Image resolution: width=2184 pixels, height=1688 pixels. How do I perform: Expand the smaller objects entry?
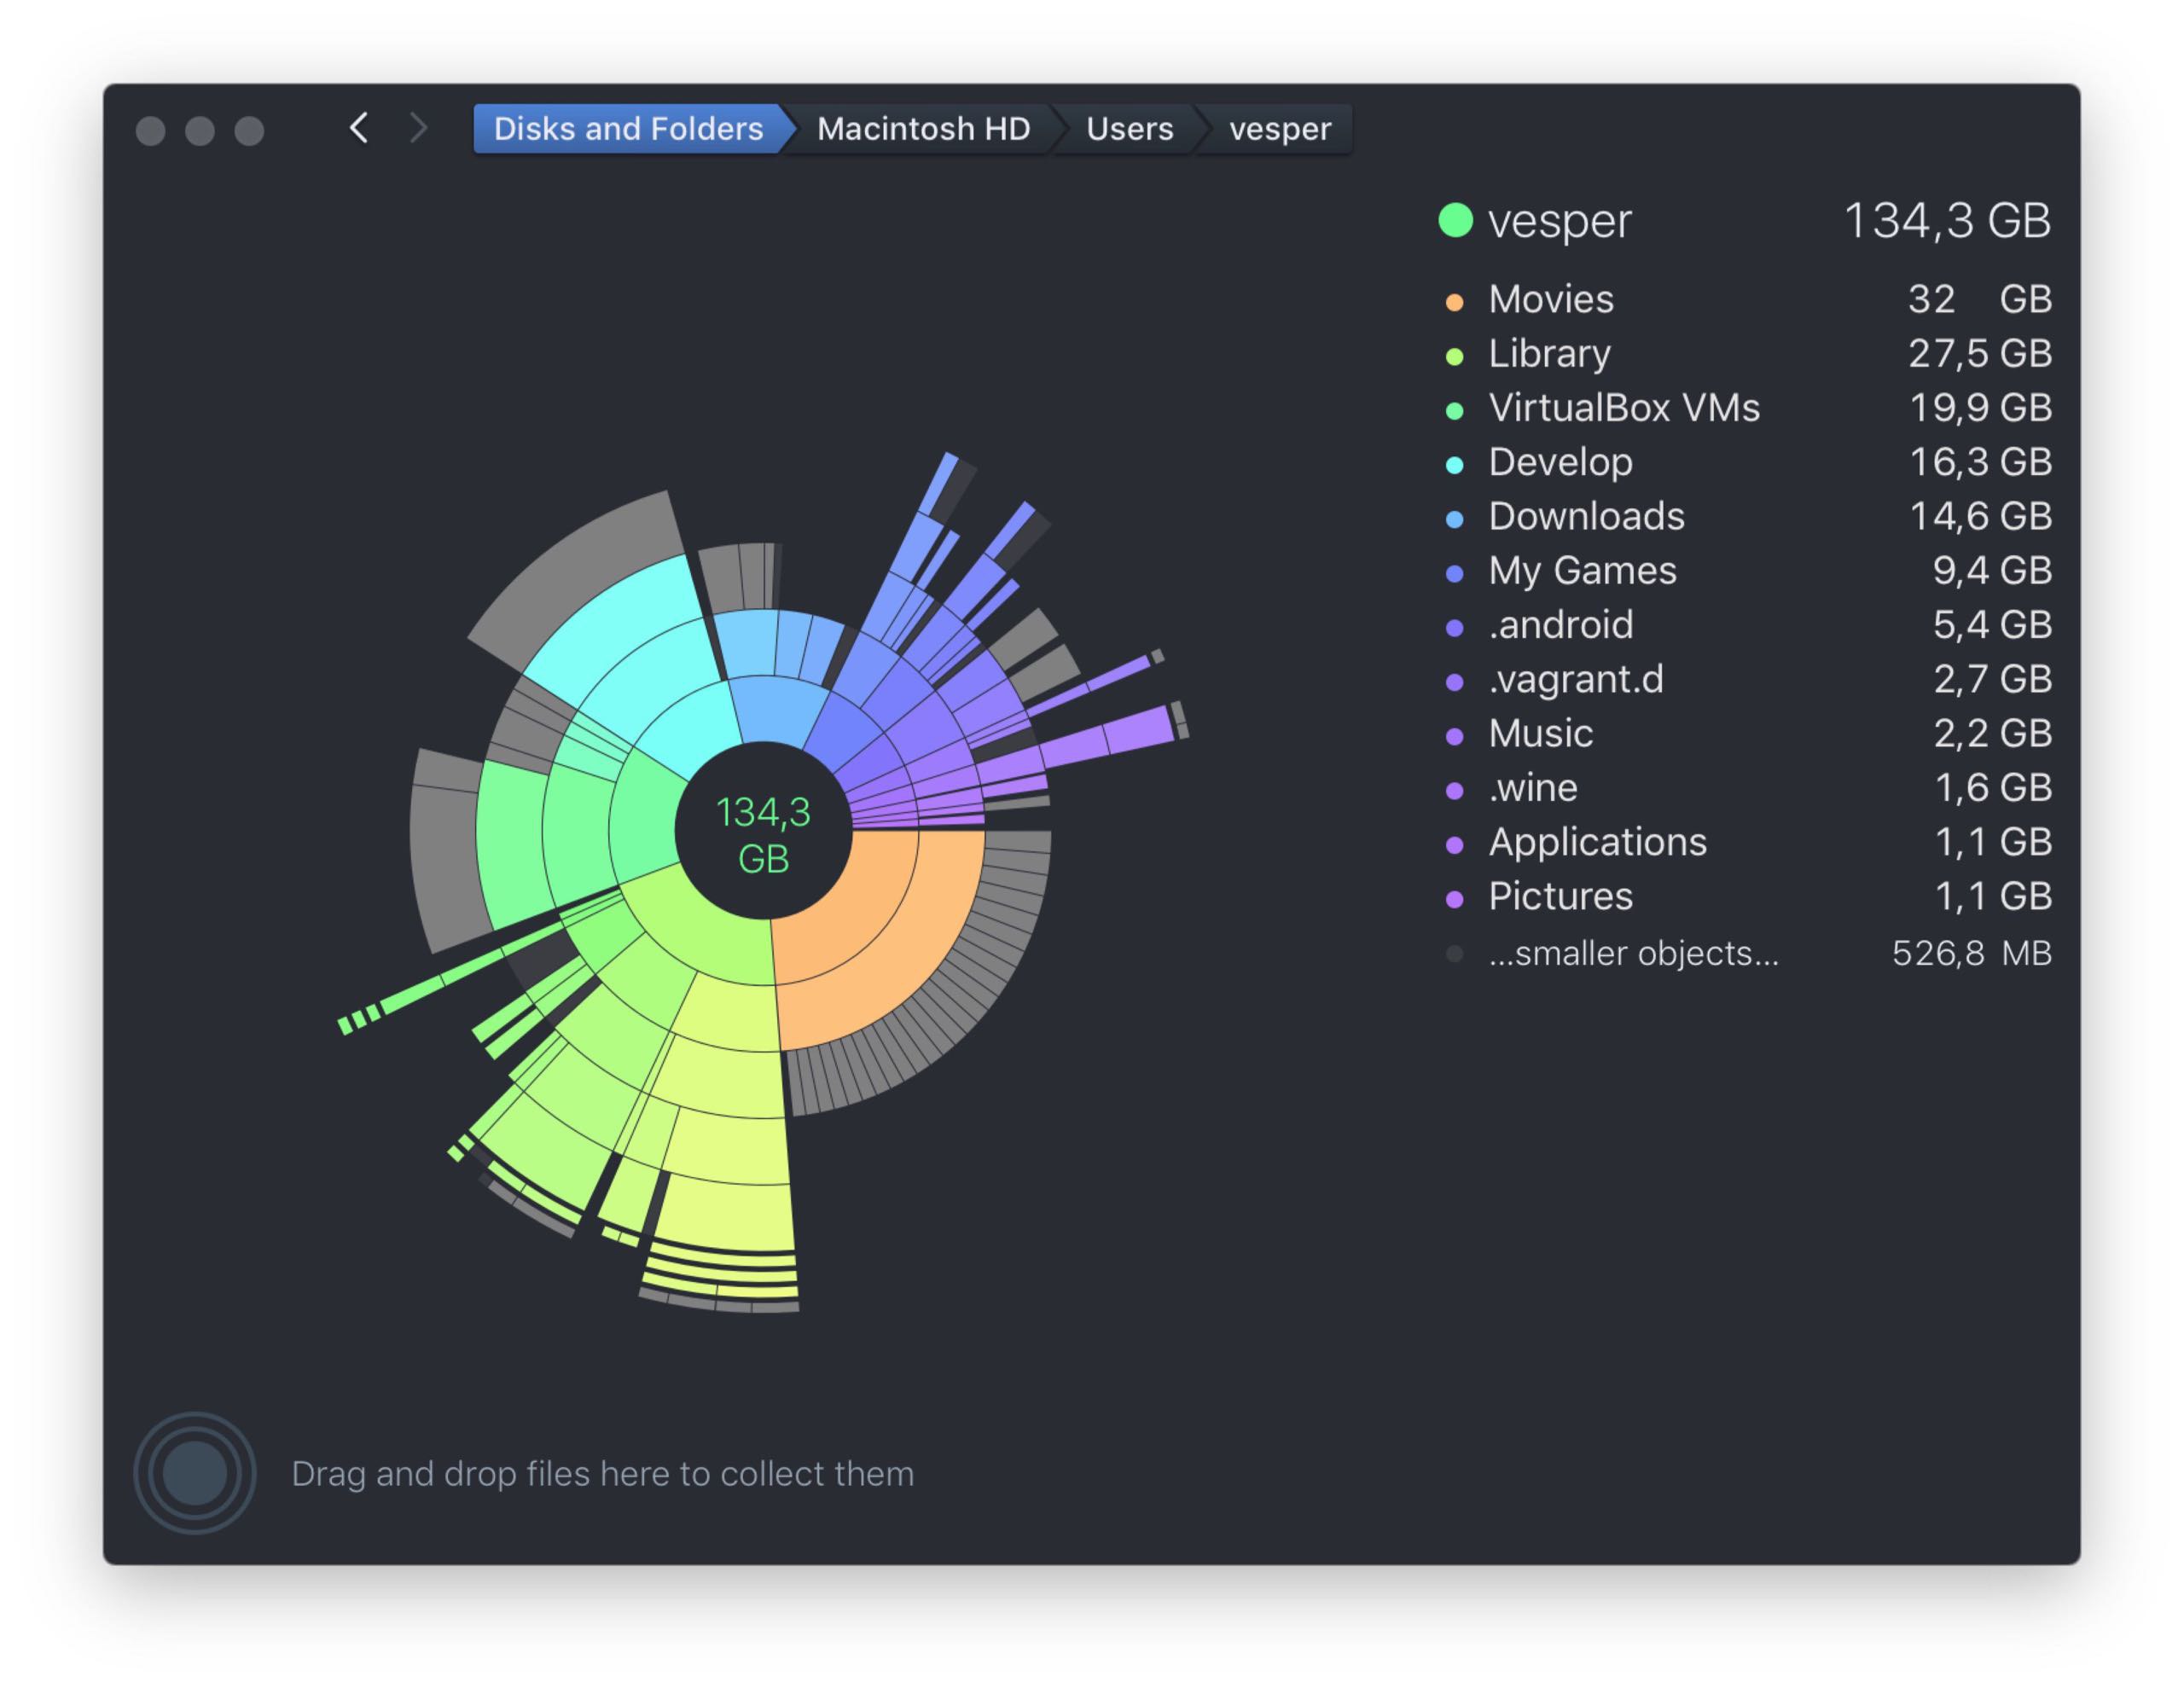click(1633, 953)
